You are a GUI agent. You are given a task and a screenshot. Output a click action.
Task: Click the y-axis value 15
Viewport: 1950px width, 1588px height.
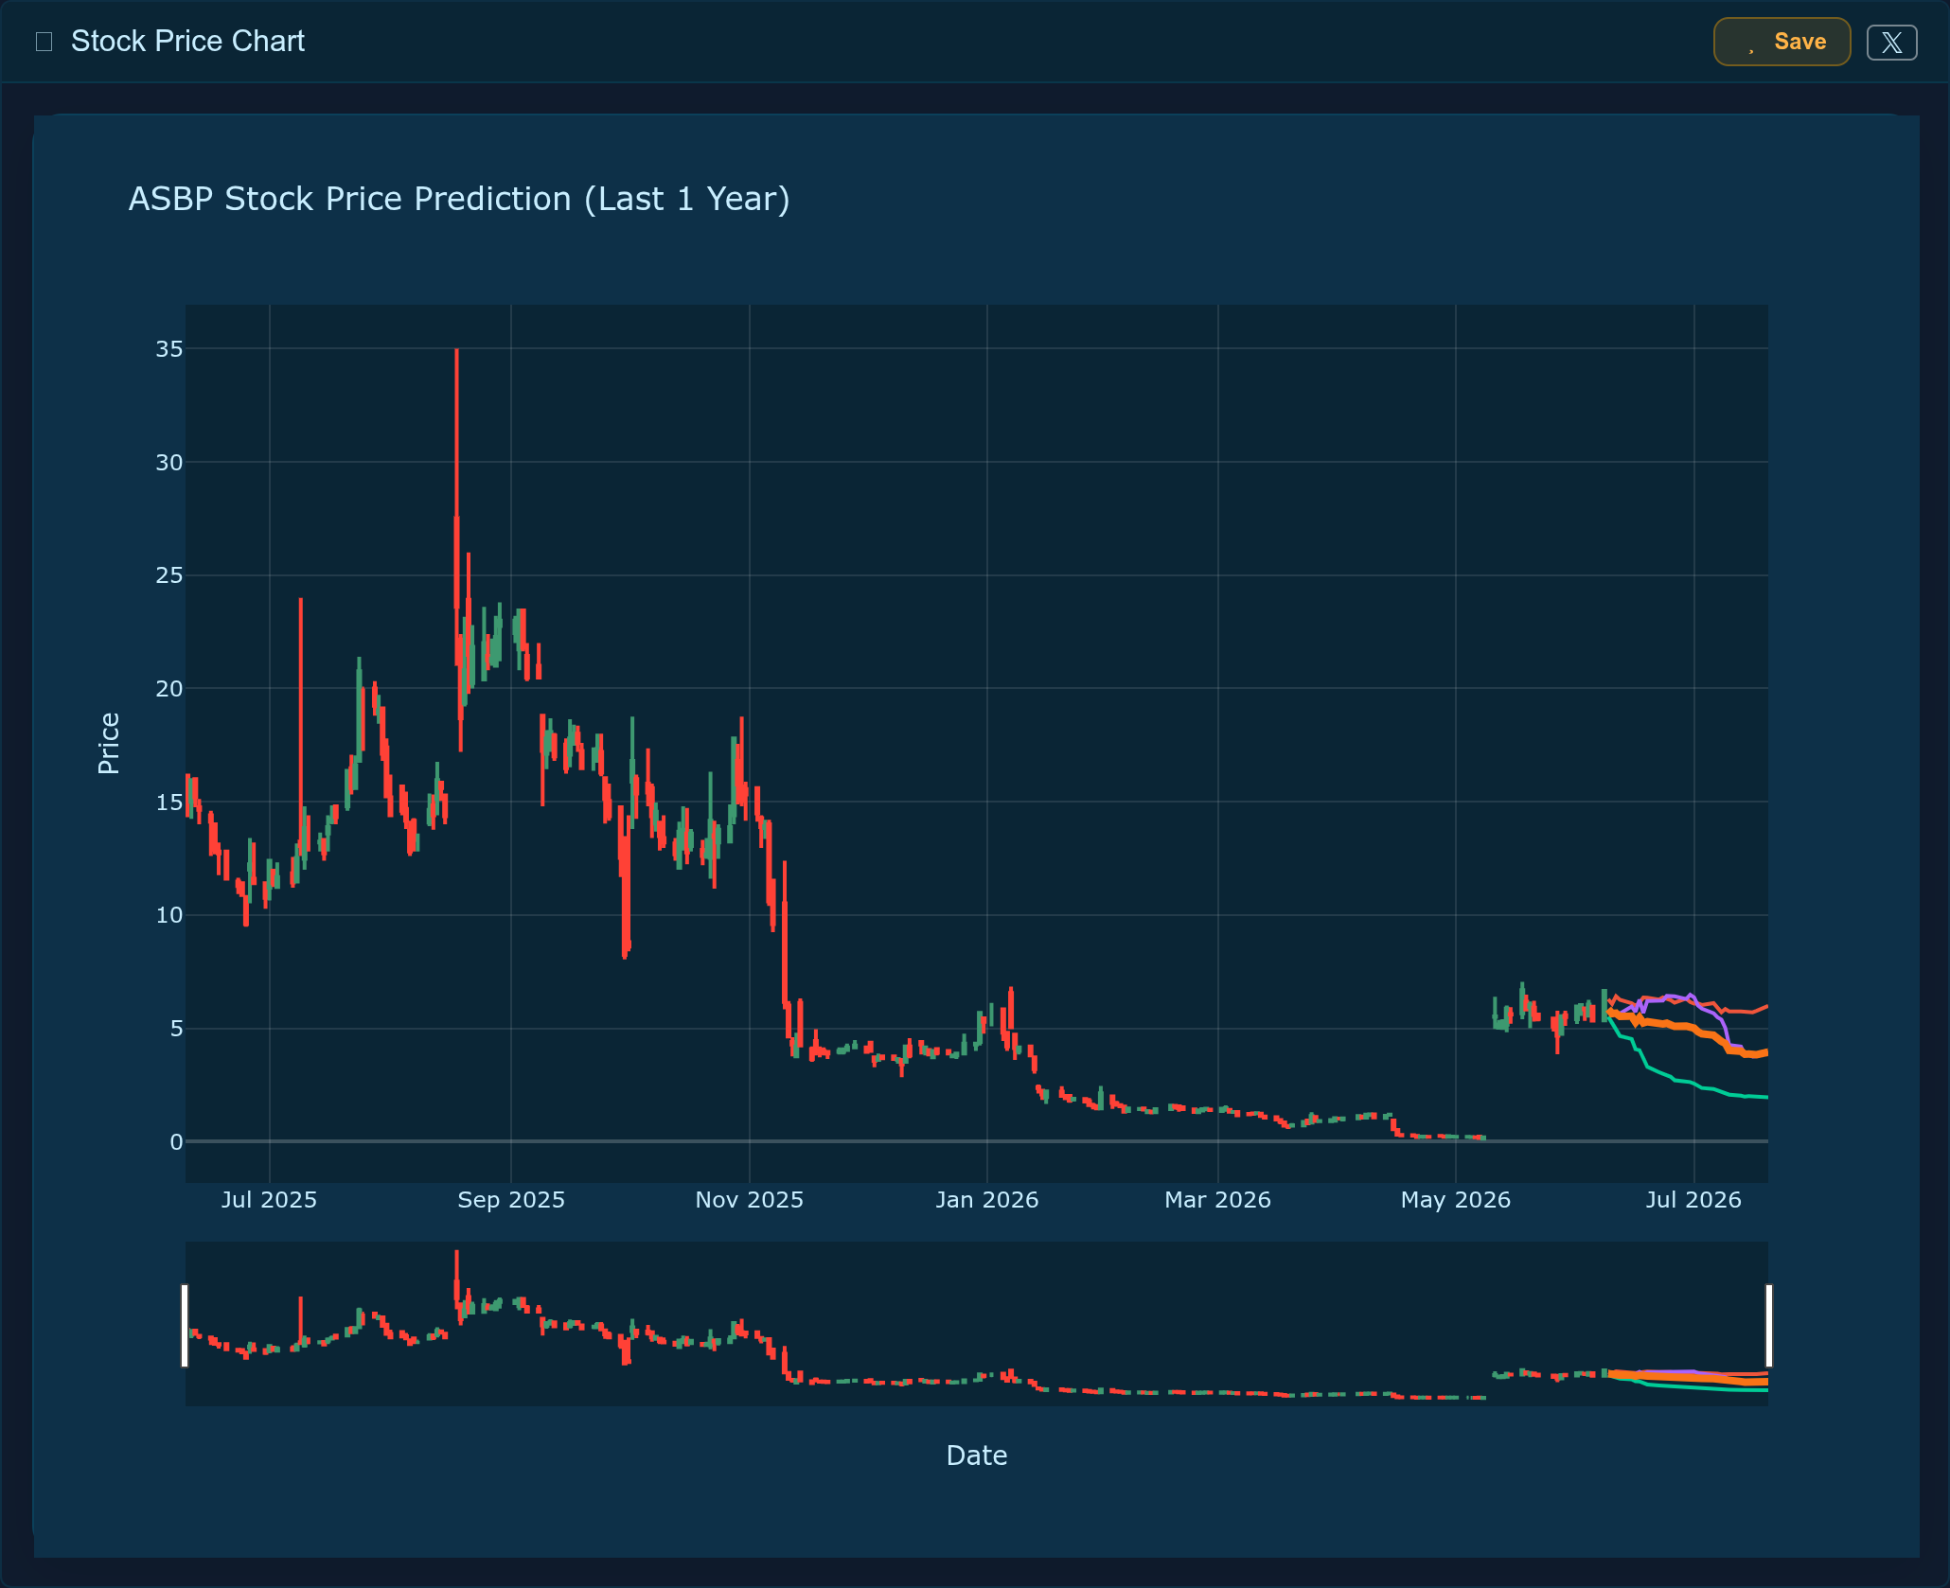pyautogui.click(x=169, y=803)
